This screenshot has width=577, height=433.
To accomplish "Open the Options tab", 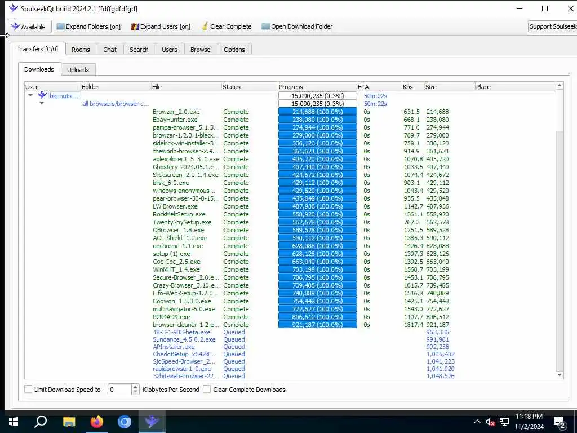I will (x=234, y=50).
